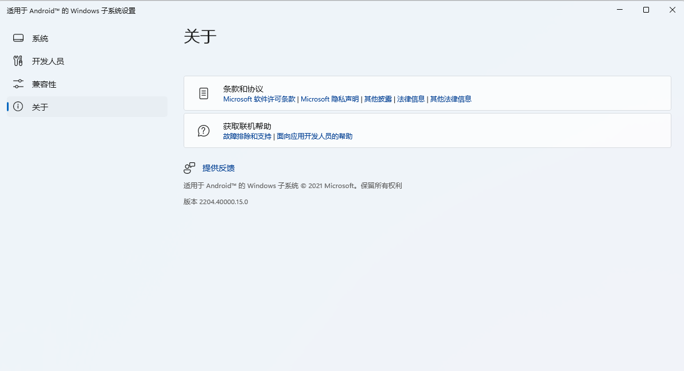
Task: Click the wrench tools icon for 开发人员
Action: tap(18, 61)
